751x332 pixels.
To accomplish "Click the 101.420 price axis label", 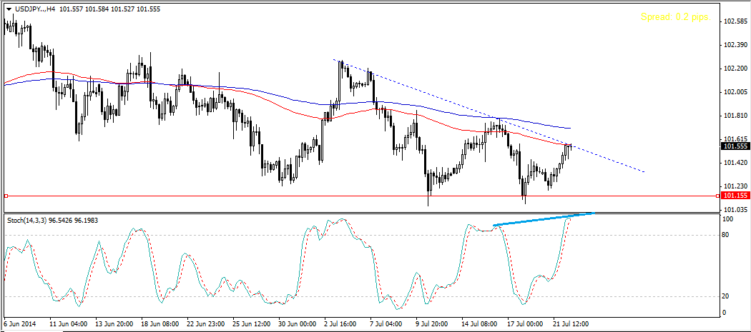I will tap(735, 163).
